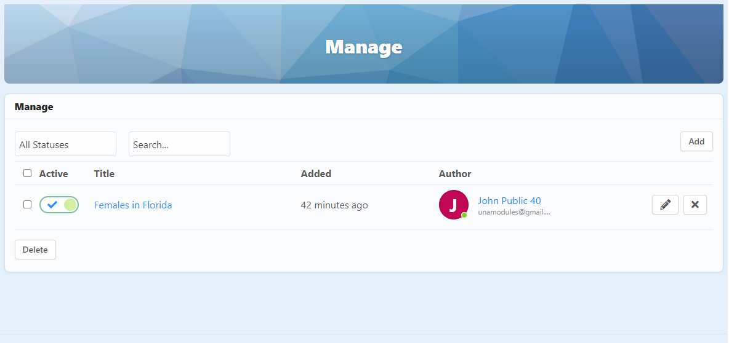Viewport: 729px width, 343px height.
Task: Click the X remove icon in the row
Action: pos(695,205)
